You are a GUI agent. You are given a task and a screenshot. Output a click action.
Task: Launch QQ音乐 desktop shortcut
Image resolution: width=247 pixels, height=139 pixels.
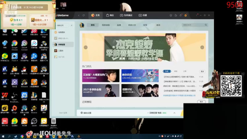point(15,122)
